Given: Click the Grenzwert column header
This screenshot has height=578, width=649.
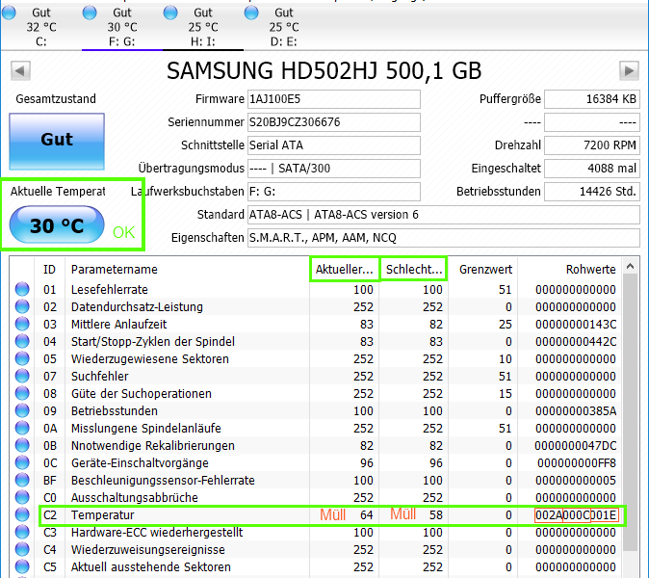Looking at the screenshot, I should pos(482,270).
